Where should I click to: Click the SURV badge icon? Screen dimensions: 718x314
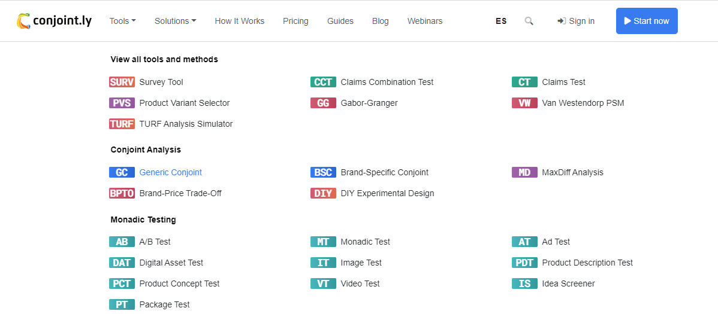[x=122, y=83]
